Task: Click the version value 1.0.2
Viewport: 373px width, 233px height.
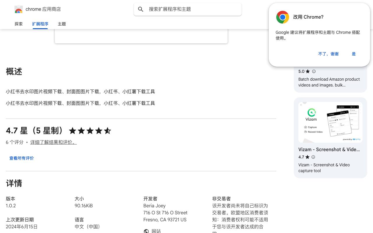Action: pos(11,206)
